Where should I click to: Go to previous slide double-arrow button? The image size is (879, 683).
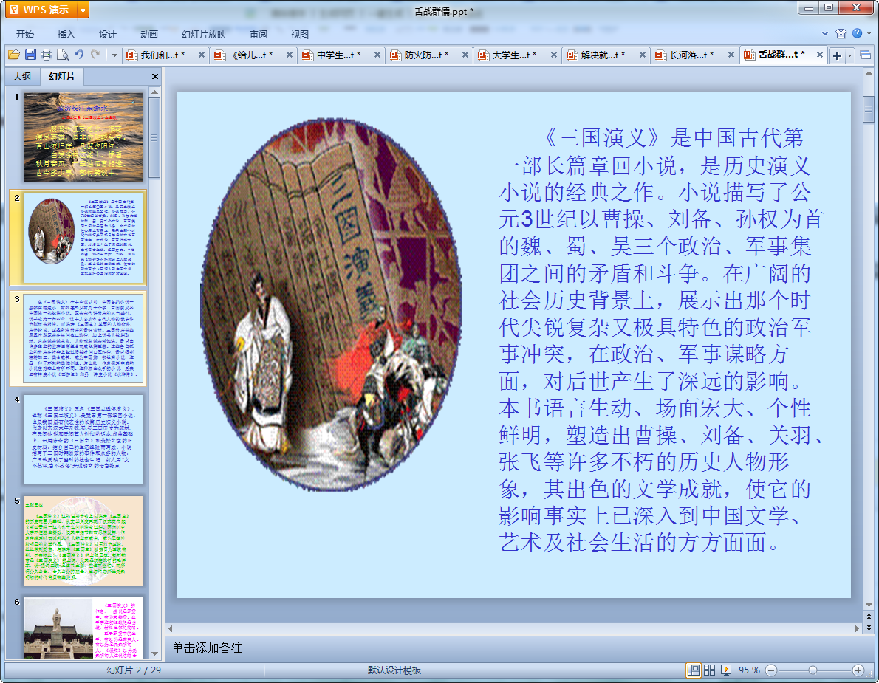point(869,617)
